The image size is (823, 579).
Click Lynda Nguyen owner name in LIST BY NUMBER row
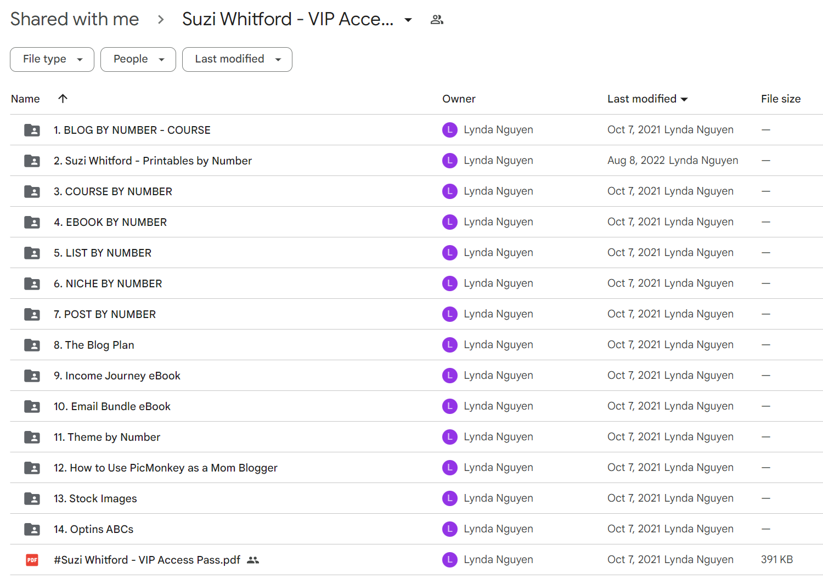(x=498, y=253)
